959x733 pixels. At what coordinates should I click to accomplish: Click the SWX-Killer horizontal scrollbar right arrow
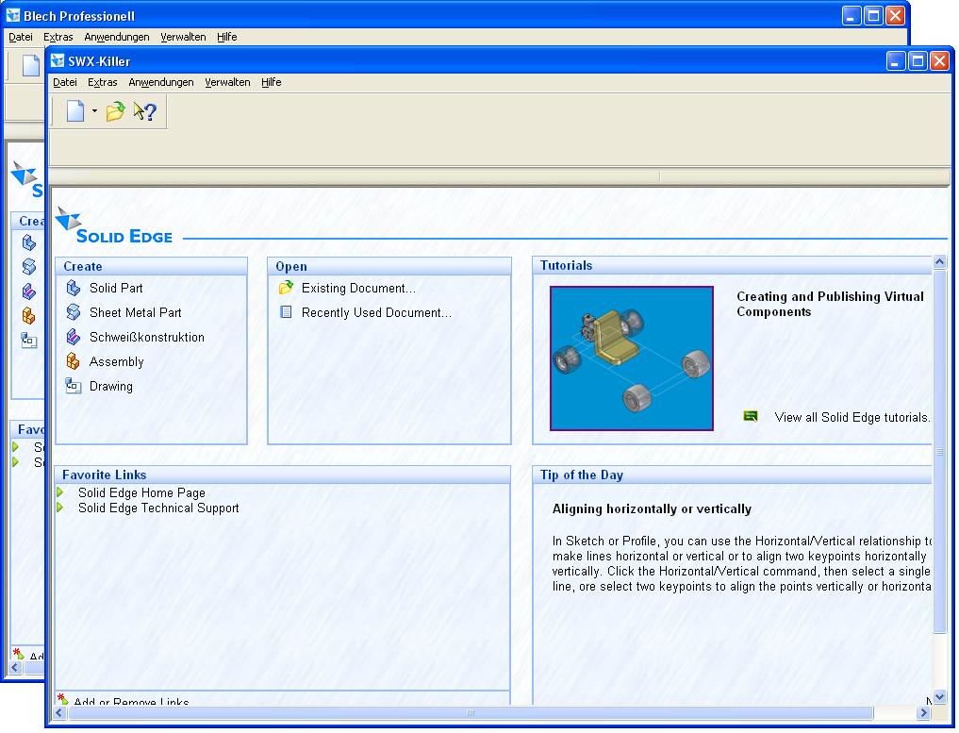923,712
